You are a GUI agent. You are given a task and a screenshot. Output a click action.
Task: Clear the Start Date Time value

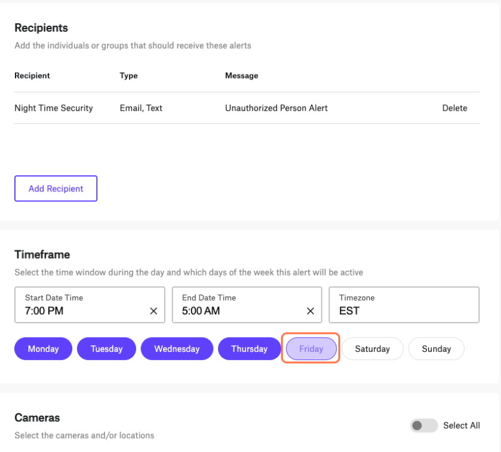point(153,311)
